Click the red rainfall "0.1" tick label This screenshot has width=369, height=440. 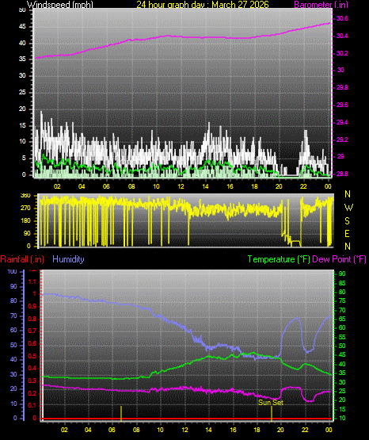click(32, 406)
